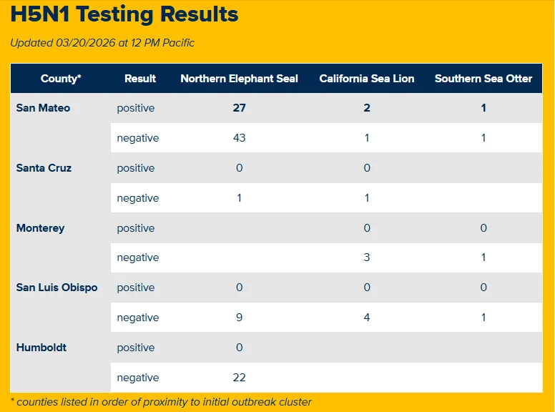555x412 pixels.
Task: Click the 27 positive elephant seal count
Action: tap(240, 108)
